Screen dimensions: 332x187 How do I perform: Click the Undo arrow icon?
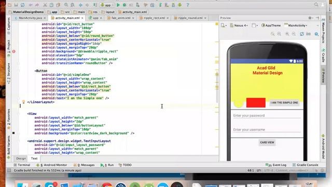(31, 5)
